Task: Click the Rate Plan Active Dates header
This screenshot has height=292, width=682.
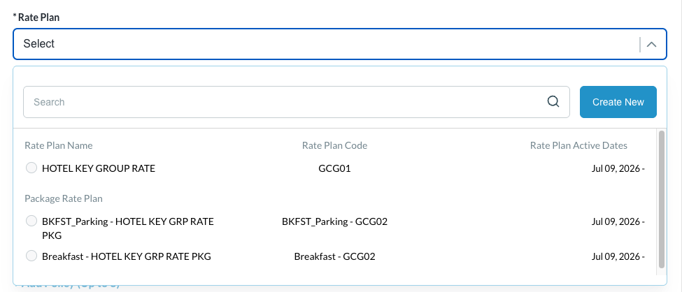Action: (578, 145)
